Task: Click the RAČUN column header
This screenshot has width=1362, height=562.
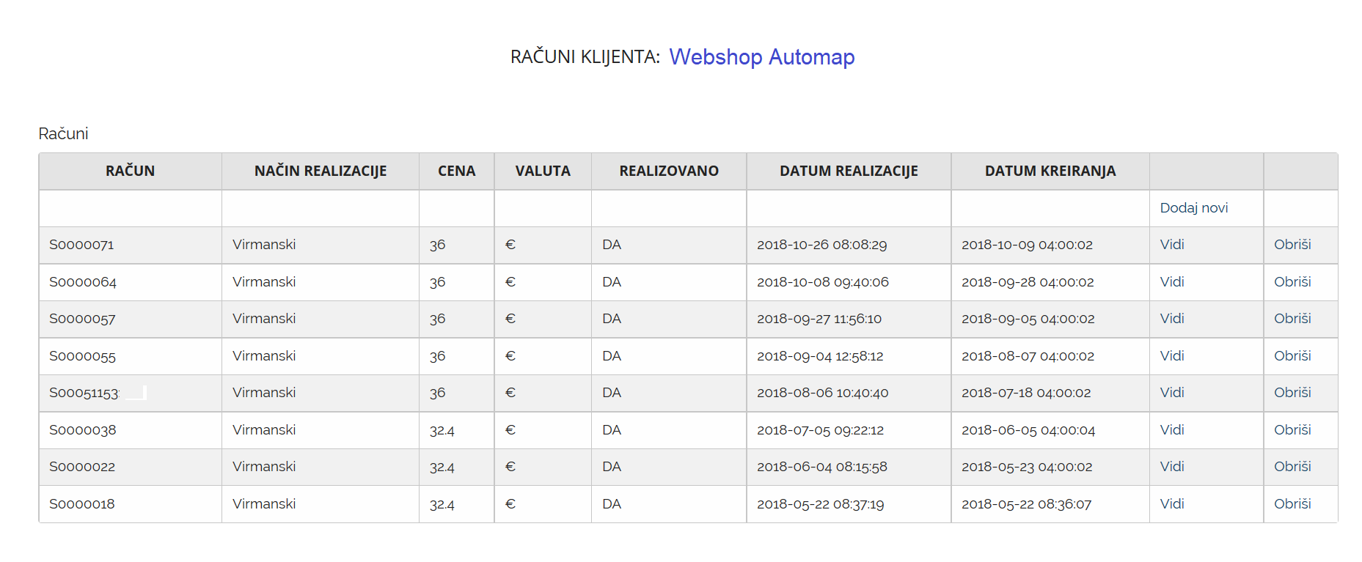Action: pos(130,171)
